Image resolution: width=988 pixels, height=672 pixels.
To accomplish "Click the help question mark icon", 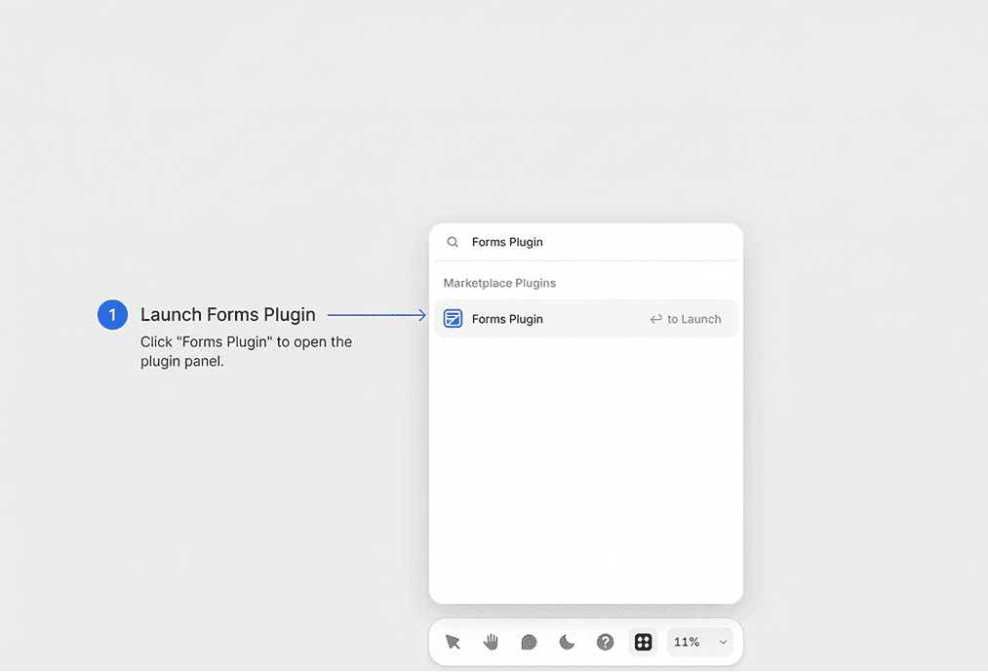I will 605,642.
